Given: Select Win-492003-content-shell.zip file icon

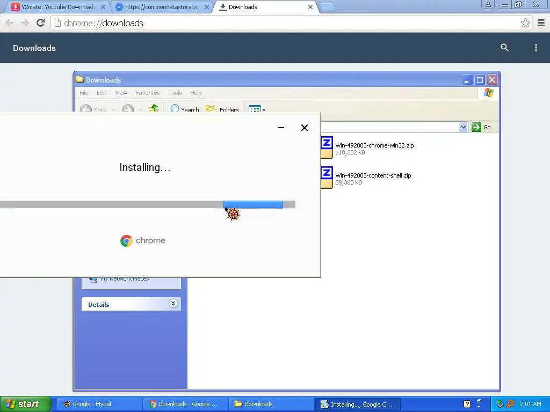Looking at the screenshot, I should point(327,177).
